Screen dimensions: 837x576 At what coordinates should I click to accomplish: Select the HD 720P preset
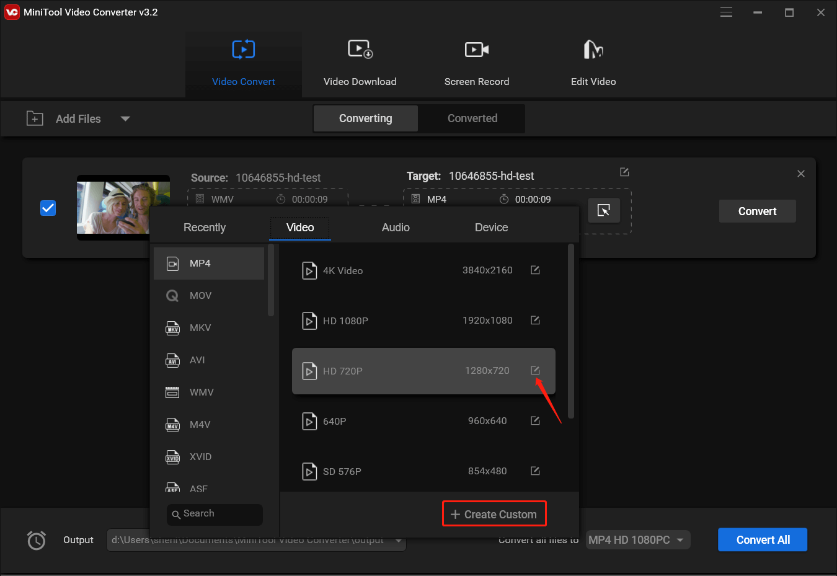[x=423, y=371]
